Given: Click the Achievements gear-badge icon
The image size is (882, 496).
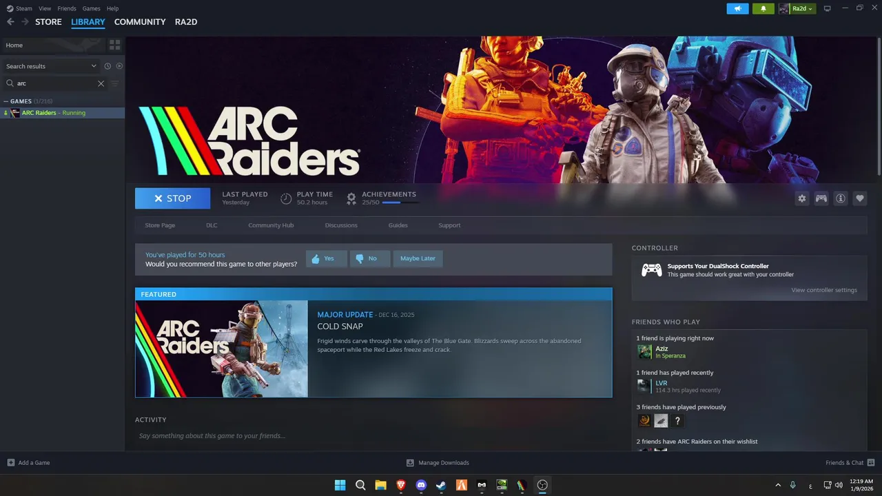Looking at the screenshot, I should (x=351, y=198).
